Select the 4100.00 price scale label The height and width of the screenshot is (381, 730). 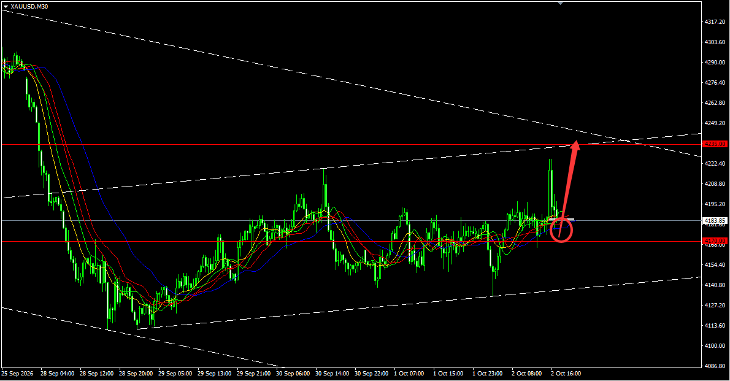pos(715,345)
